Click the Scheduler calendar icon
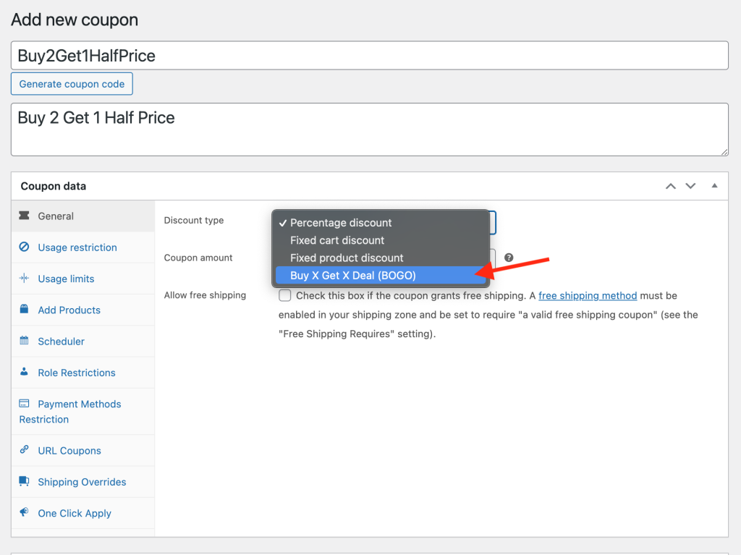Screen dimensions: 741x555 click(24, 340)
